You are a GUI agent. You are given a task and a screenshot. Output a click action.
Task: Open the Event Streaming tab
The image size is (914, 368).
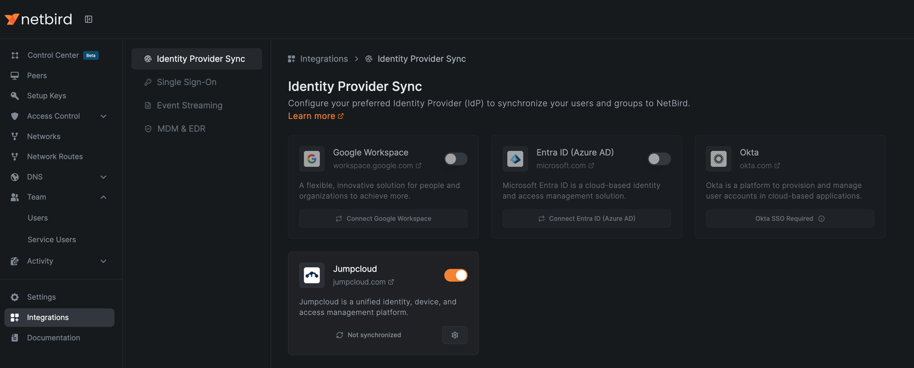(189, 105)
